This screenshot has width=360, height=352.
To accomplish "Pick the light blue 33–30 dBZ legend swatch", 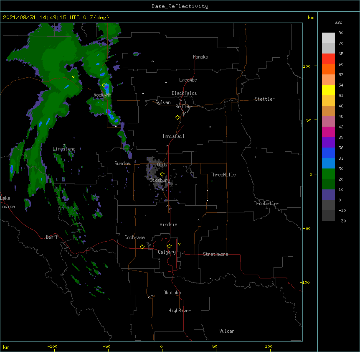I will (328, 163).
